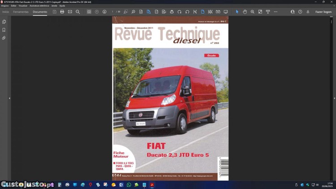Switch to the Início tab
This screenshot has height=189, width=336.
tap(5, 12)
